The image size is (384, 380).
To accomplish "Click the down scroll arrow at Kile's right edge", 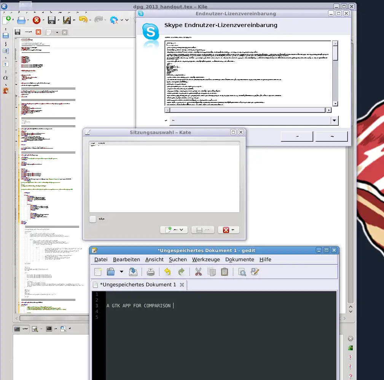I will point(351,311).
